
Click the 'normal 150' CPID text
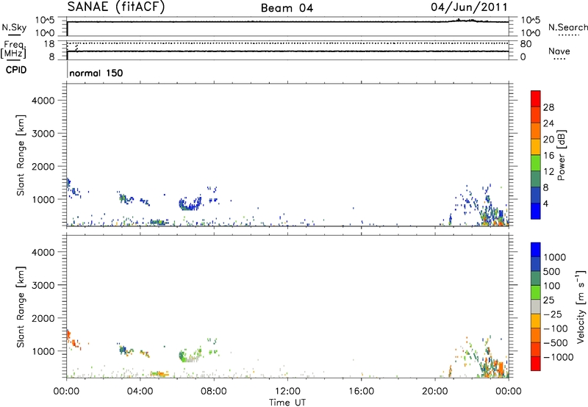(96, 73)
